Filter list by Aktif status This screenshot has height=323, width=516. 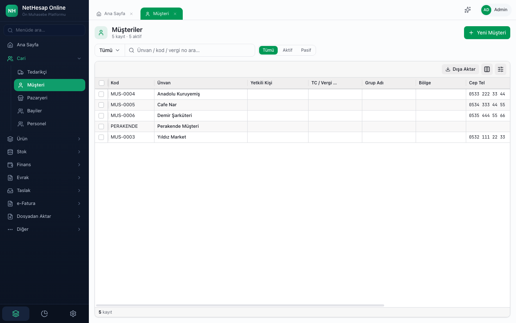(x=287, y=50)
